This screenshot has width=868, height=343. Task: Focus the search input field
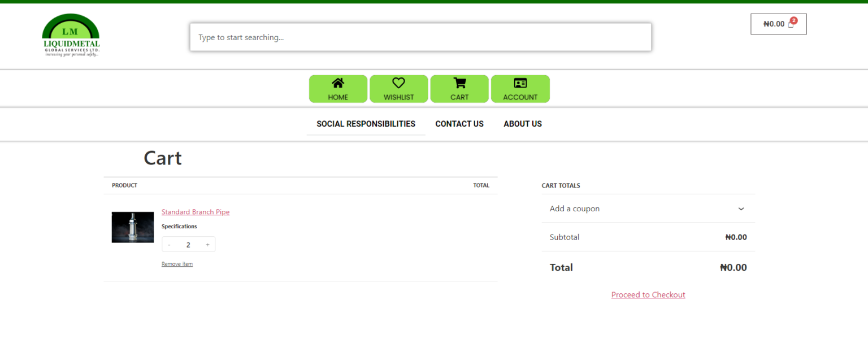click(x=420, y=37)
